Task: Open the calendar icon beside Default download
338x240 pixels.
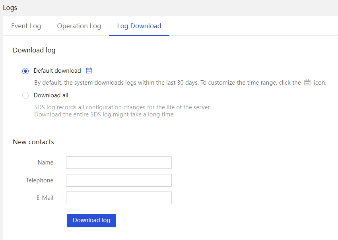Action: 89,70
